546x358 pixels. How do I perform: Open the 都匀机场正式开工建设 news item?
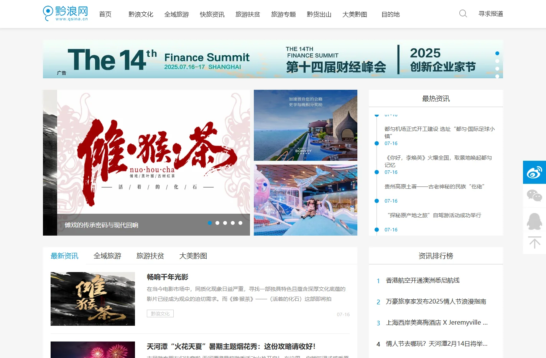point(440,132)
